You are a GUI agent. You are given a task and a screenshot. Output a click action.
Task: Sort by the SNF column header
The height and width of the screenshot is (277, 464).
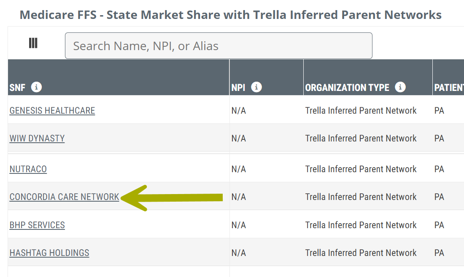coord(17,88)
